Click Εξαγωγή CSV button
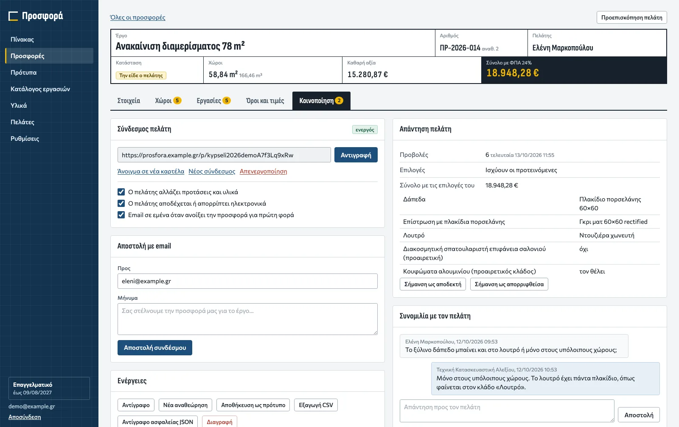This screenshot has height=427, width=679. tap(316, 405)
